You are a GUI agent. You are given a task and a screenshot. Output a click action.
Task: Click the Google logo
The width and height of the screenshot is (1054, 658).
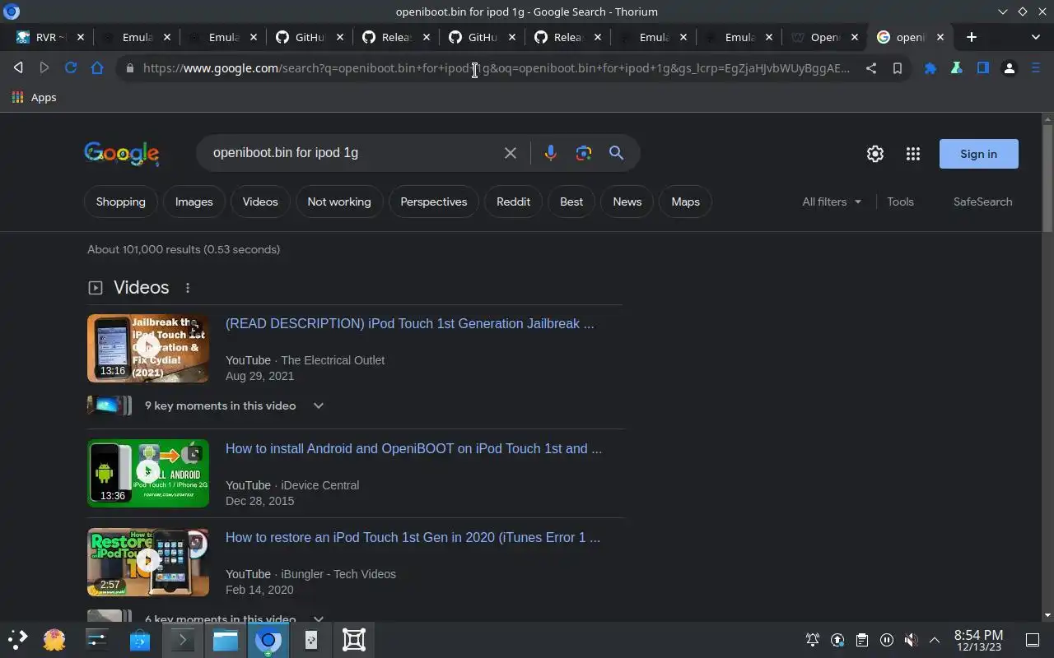(122, 154)
